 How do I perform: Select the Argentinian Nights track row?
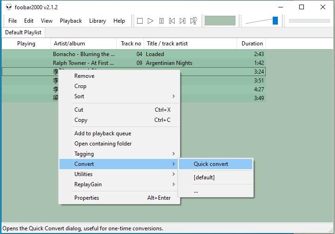coord(169,63)
